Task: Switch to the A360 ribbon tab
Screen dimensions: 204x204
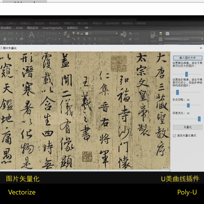Action: [x=19, y=28]
